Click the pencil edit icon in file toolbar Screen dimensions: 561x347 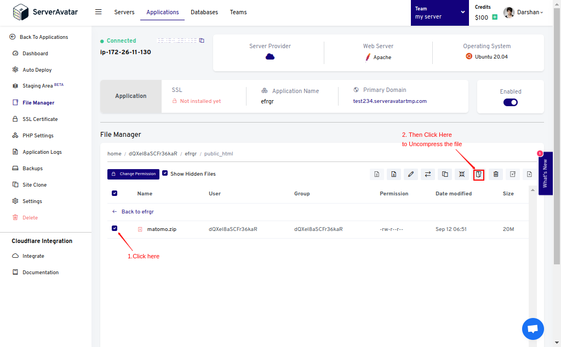[411, 174]
